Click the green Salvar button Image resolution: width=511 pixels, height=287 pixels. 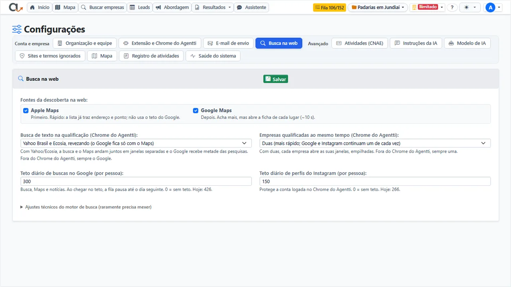tap(275, 79)
